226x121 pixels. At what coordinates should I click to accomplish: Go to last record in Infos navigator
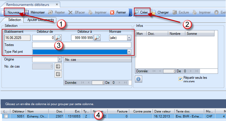[x=196, y=71]
